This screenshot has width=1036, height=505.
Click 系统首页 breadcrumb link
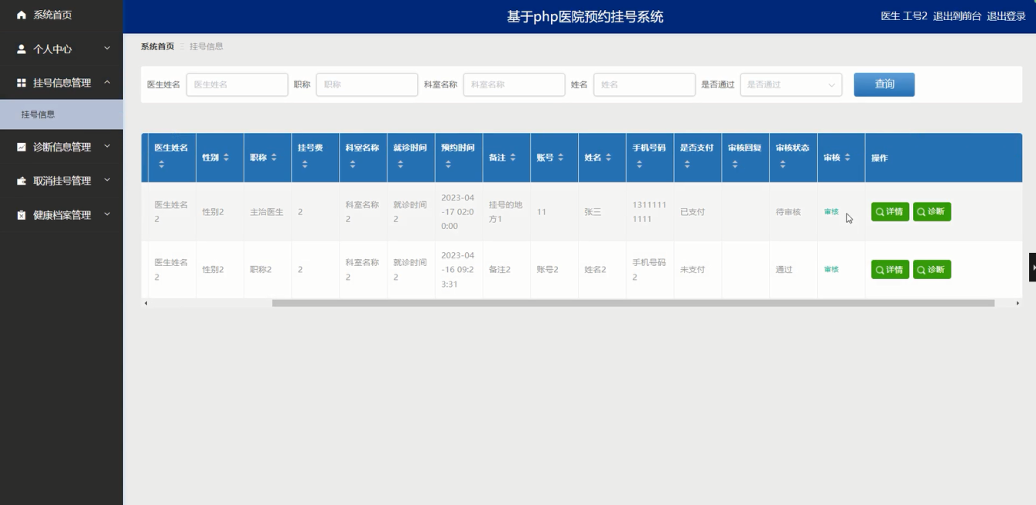coord(158,46)
